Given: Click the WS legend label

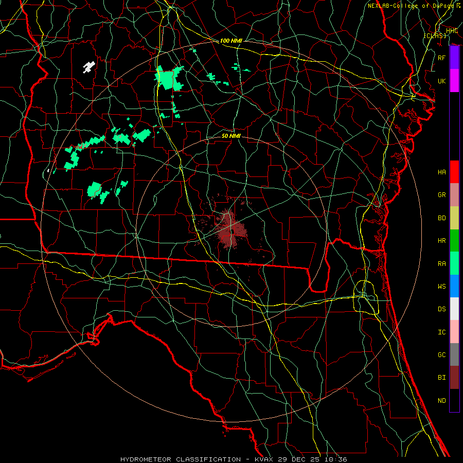Looking at the screenshot, I should tap(441, 287).
